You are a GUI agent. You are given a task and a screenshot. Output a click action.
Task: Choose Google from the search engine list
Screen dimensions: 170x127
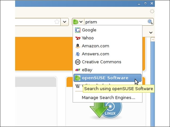coord(107,30)
